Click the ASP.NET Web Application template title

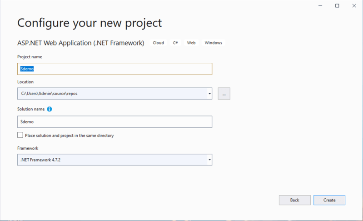(80, 43)
